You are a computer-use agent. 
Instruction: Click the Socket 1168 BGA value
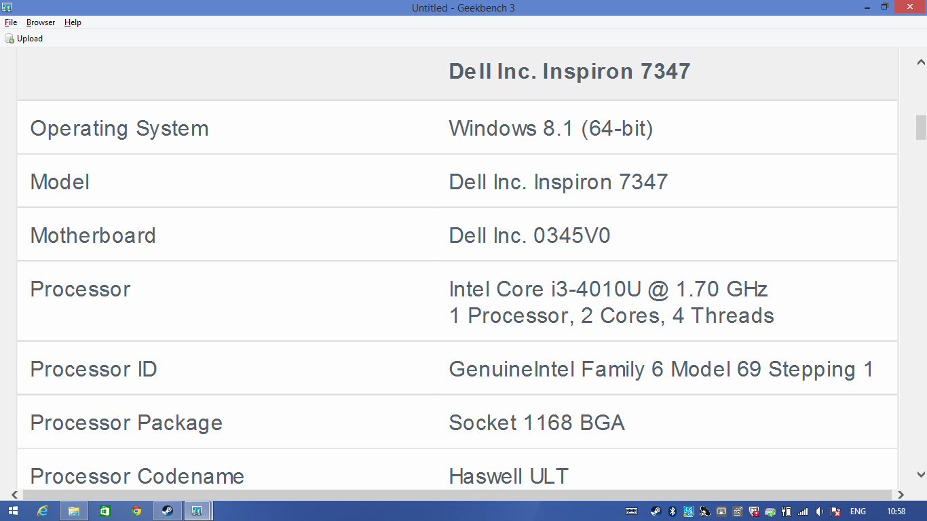[x=537, y=423]
